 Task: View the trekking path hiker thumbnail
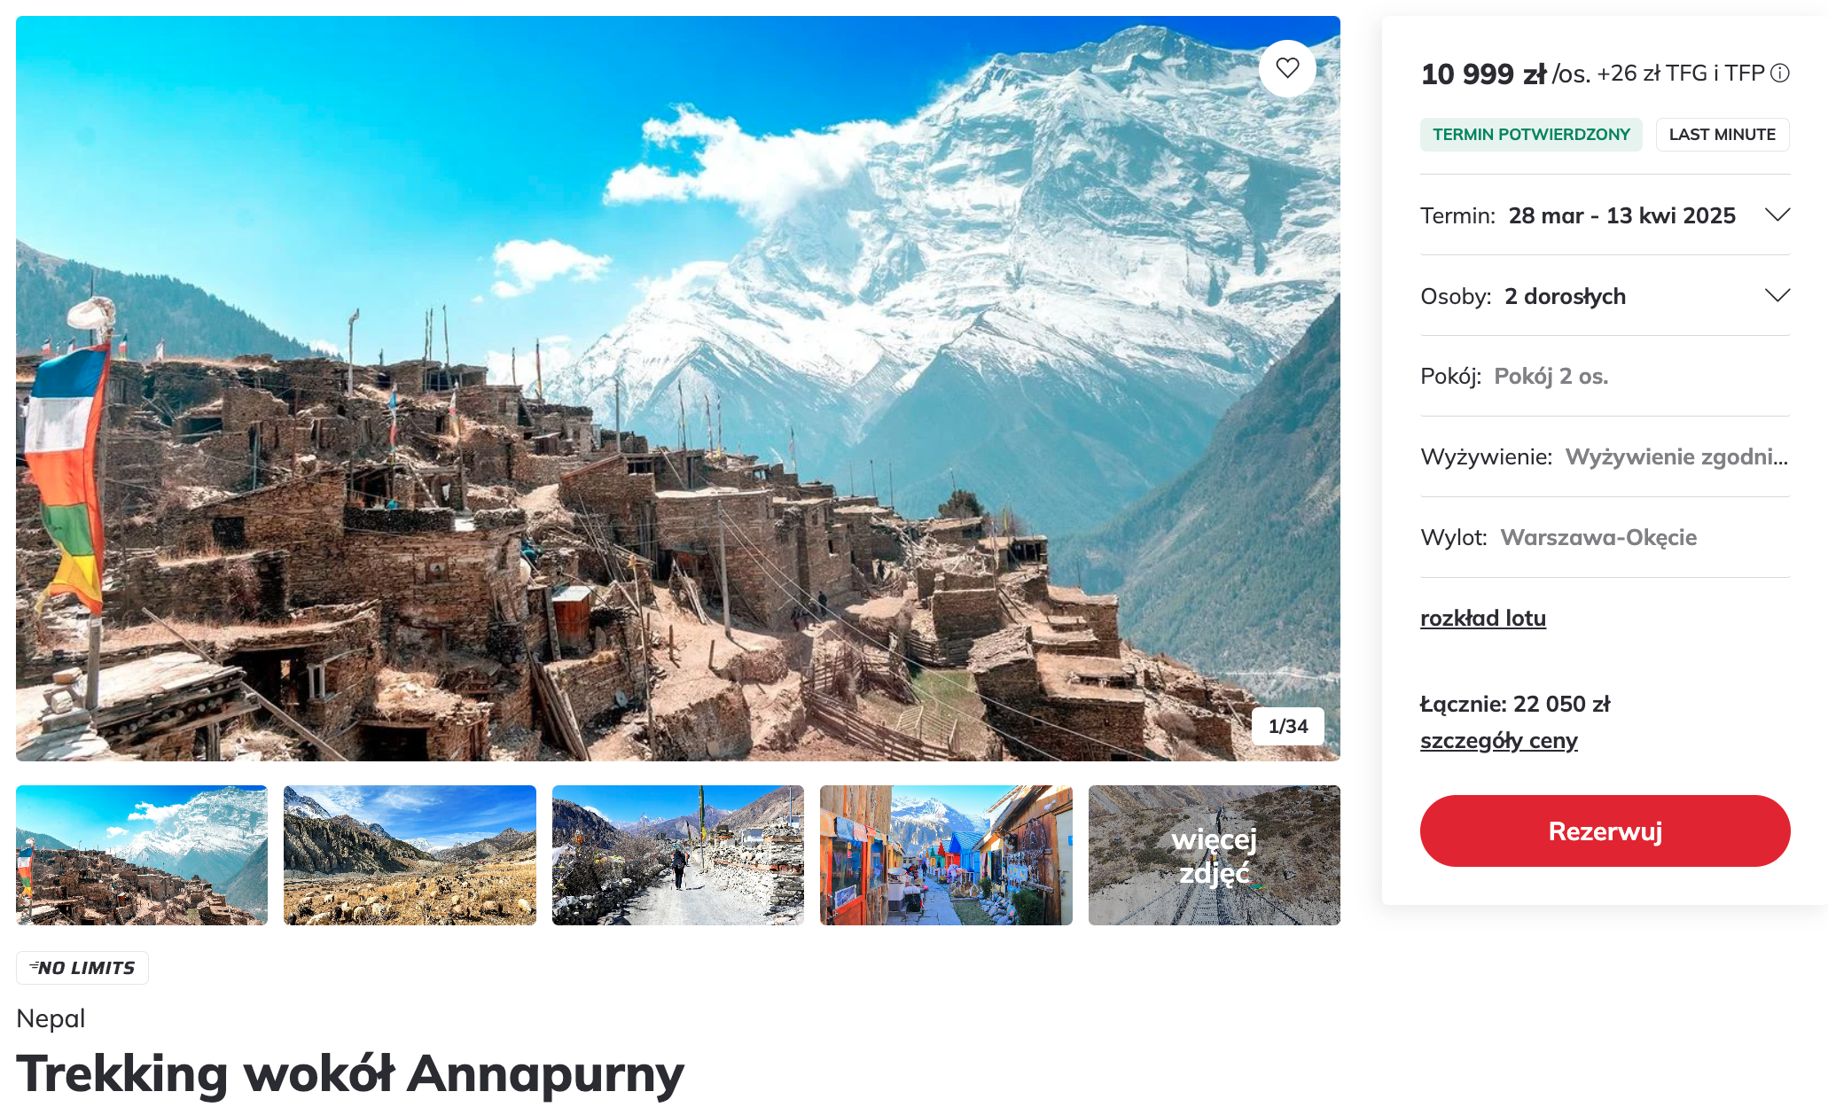coord(678,855)
